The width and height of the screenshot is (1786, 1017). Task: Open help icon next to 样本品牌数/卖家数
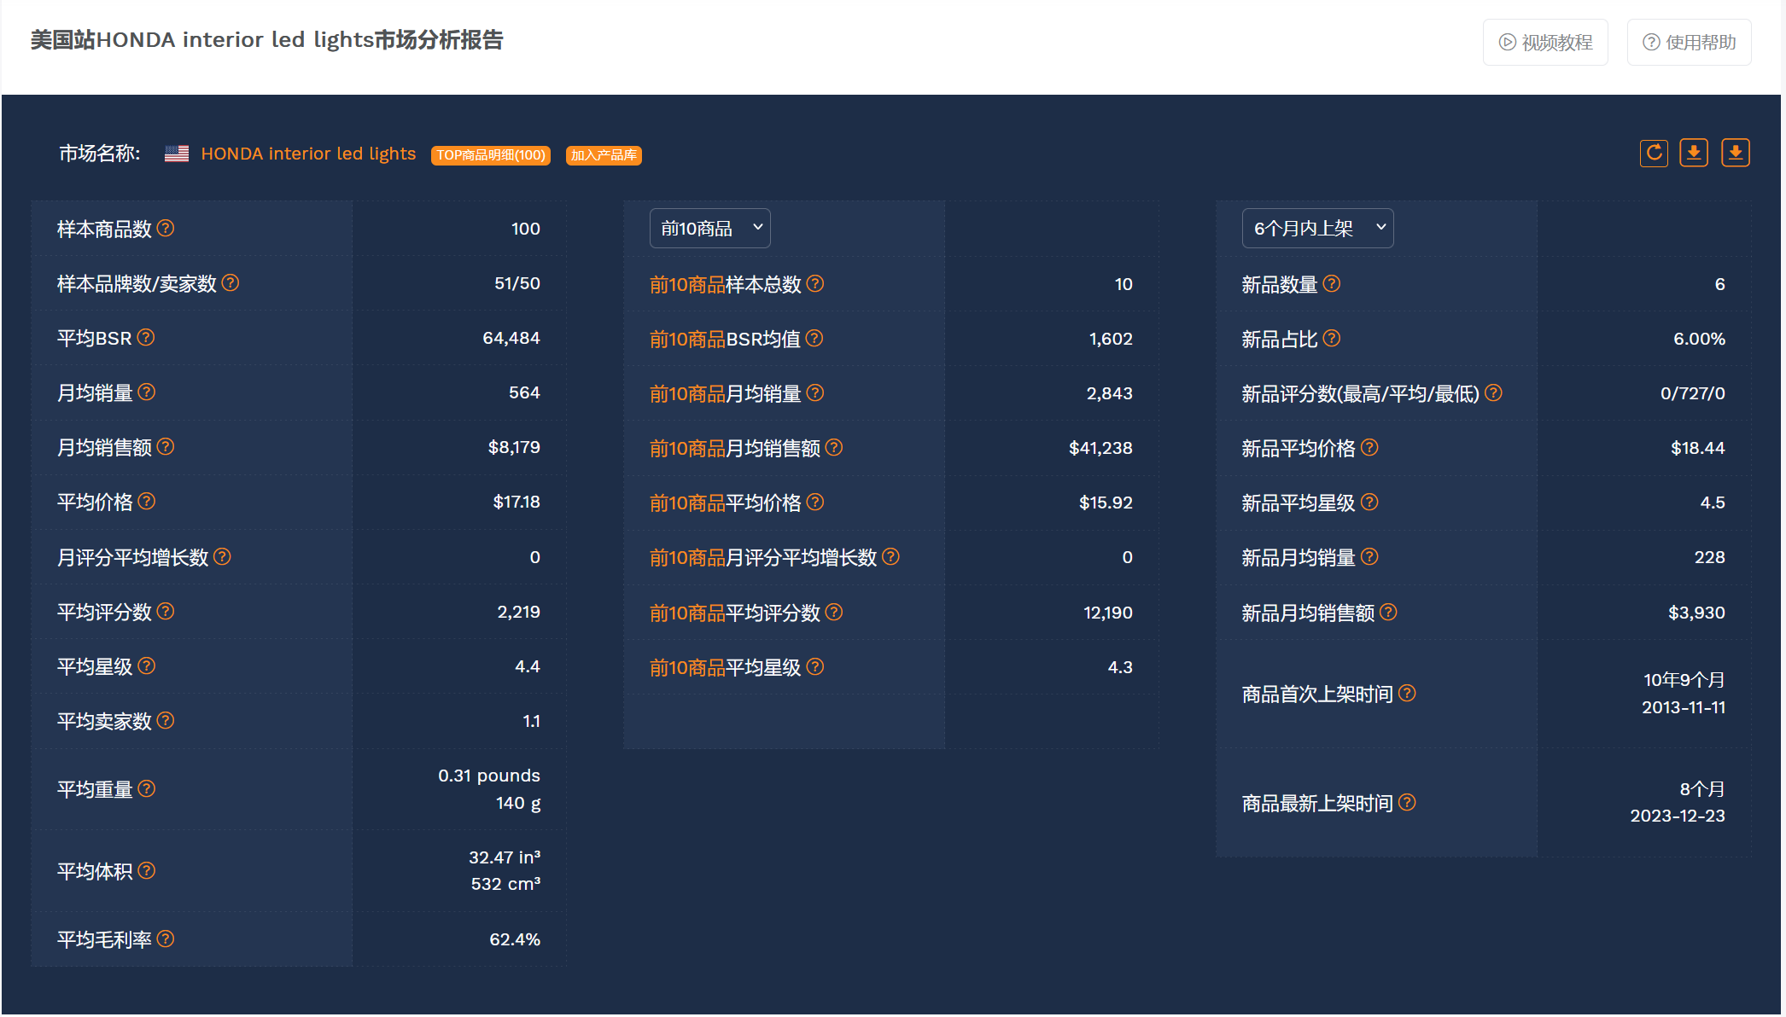point(231,283)
